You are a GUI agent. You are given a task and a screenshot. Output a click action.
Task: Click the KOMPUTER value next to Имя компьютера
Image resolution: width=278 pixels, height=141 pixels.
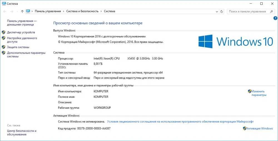(101, 91)
